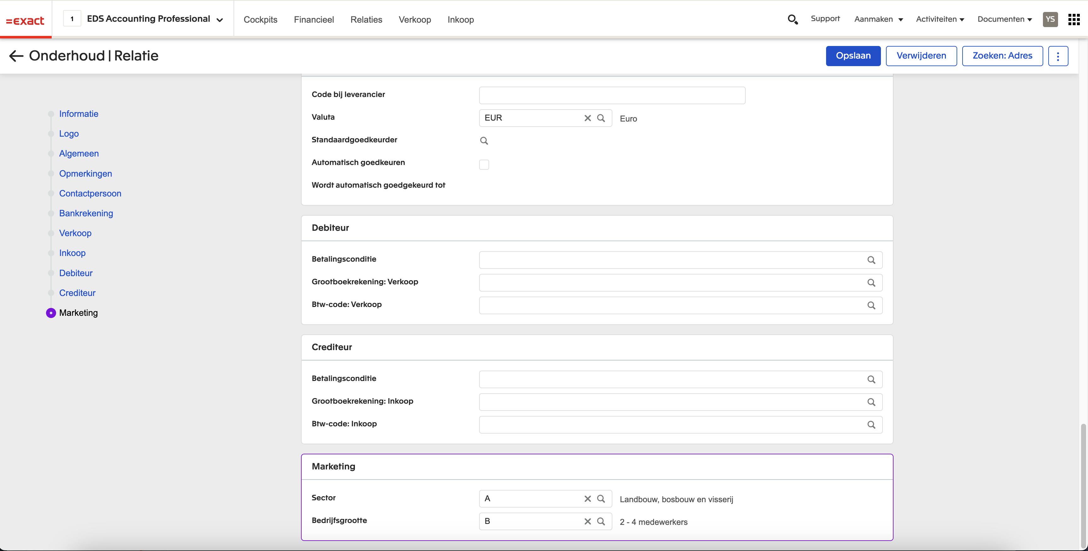Click the Opslaan button
This screenshot has height=551, width=1088.
(x=853, y=56)
